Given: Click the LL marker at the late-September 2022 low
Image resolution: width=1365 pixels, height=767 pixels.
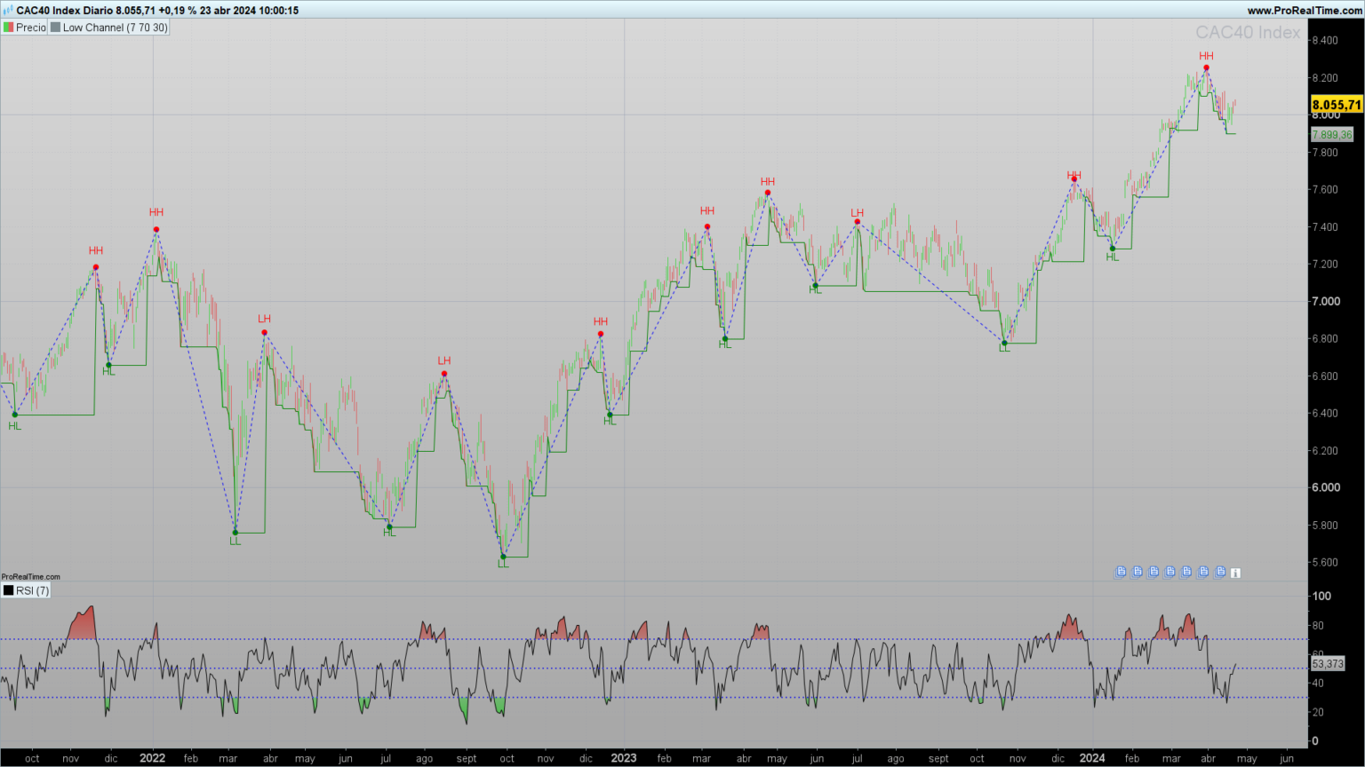Looking at the screenshot, I should [503, 565].
